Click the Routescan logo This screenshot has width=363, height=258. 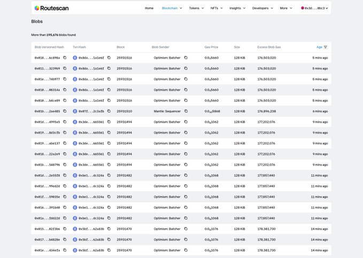coord(52,8)
